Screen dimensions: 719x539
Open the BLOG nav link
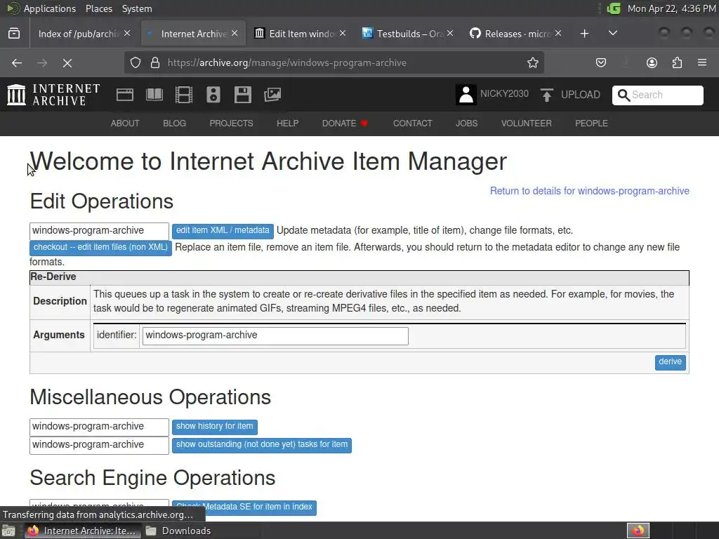click(x=174, y=124)
